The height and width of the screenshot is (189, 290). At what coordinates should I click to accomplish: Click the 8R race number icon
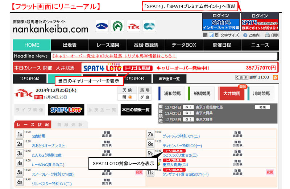tap(150, 144)
